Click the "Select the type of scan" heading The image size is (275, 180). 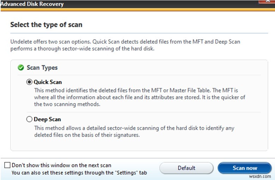point(46,25)
